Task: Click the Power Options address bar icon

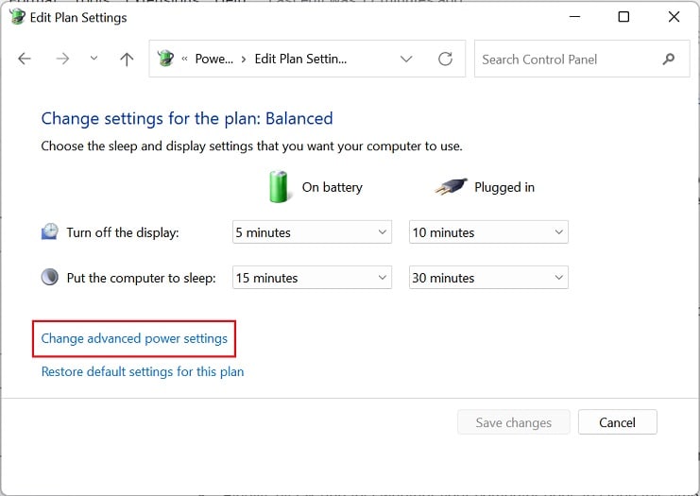Action: tap(165, 59)
